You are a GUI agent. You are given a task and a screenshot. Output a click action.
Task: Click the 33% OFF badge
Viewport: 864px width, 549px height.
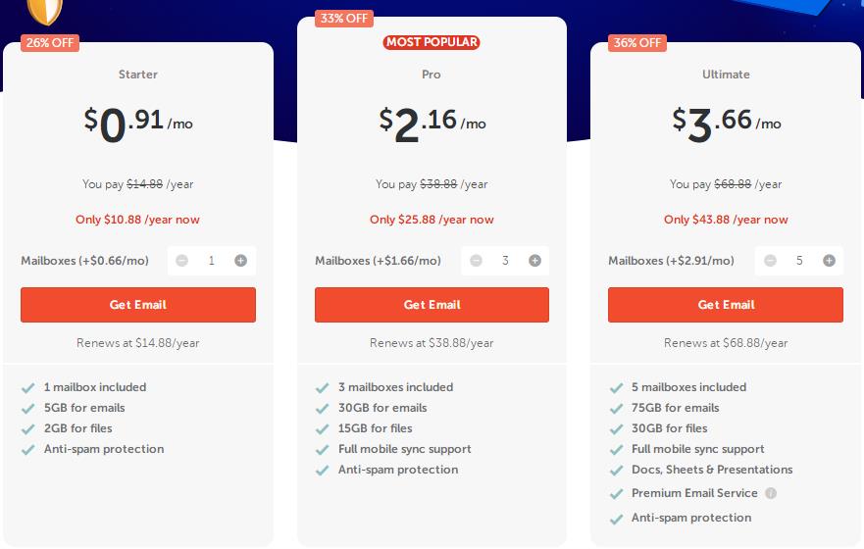click(343, 18)
